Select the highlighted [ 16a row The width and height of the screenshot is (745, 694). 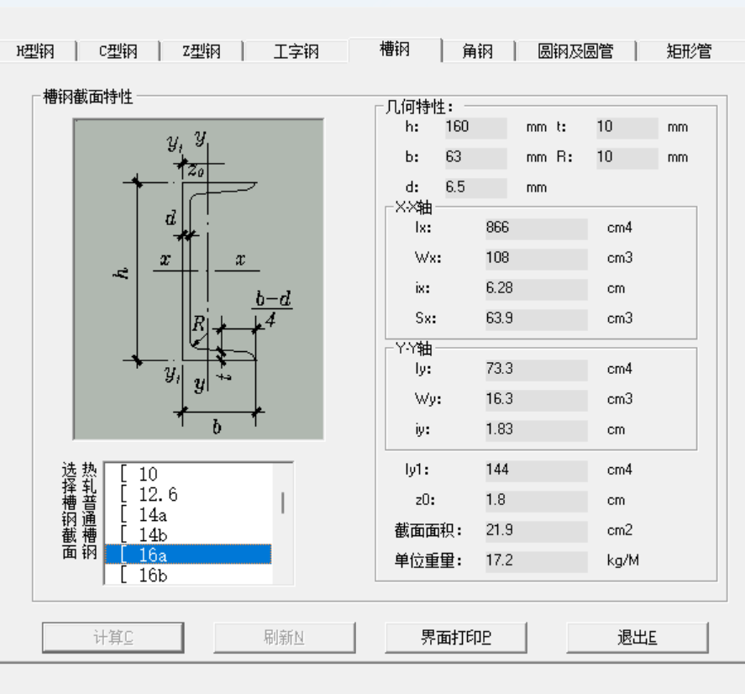point(188,555)
